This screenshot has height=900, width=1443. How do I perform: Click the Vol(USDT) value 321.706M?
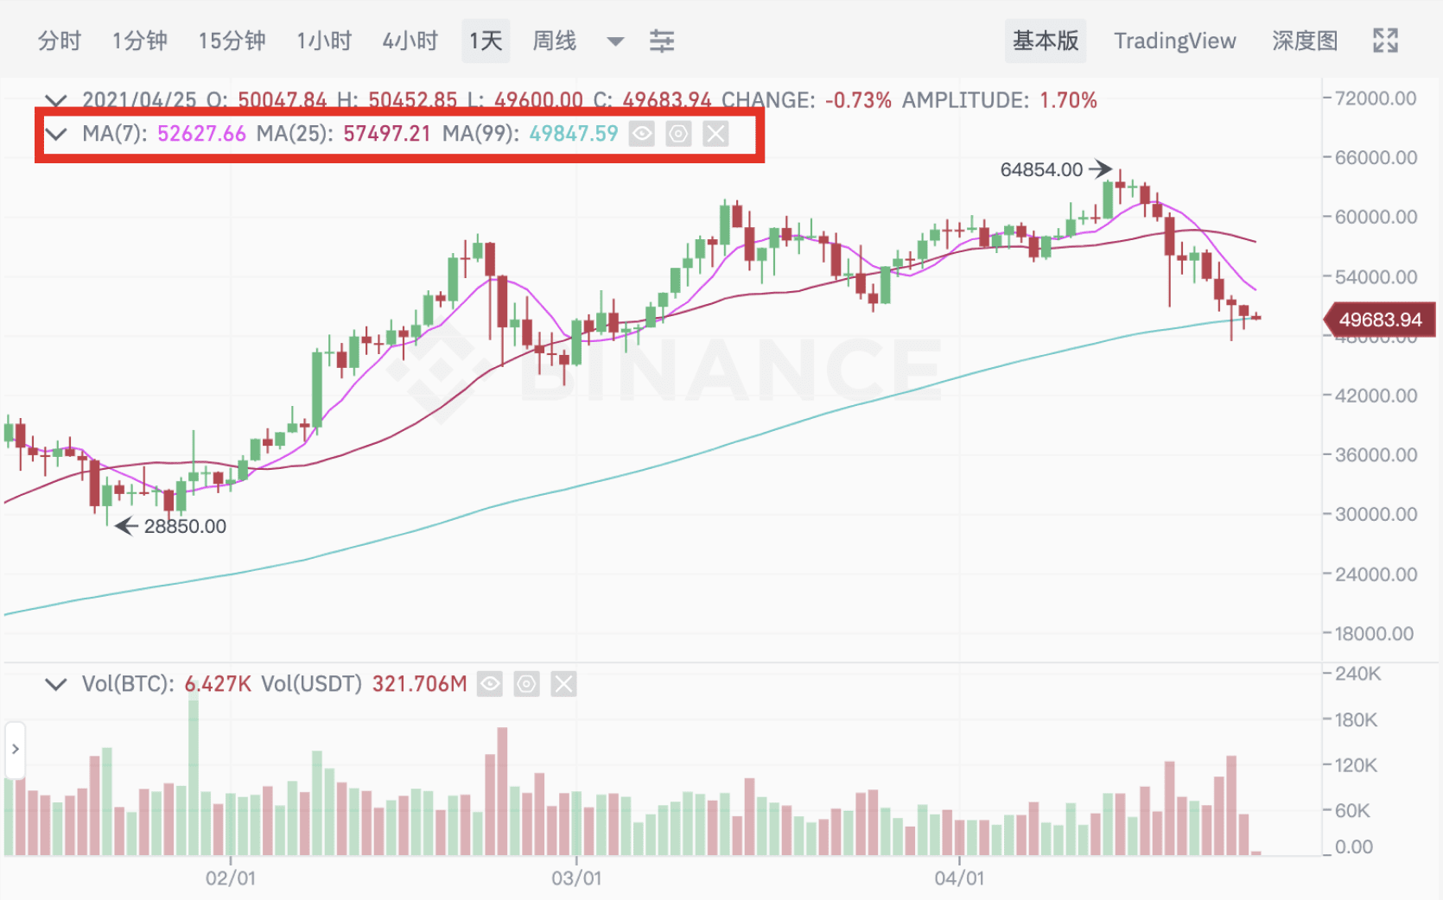pyautogui.click(x=420, y=684)
